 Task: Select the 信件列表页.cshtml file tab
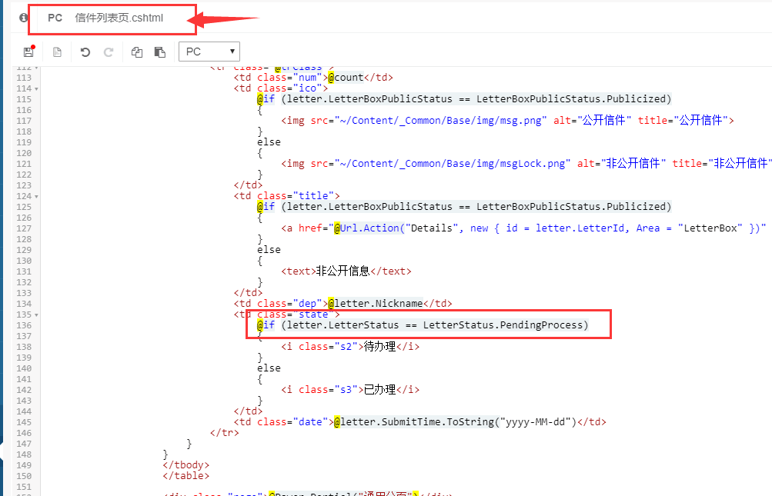point(119,18)
